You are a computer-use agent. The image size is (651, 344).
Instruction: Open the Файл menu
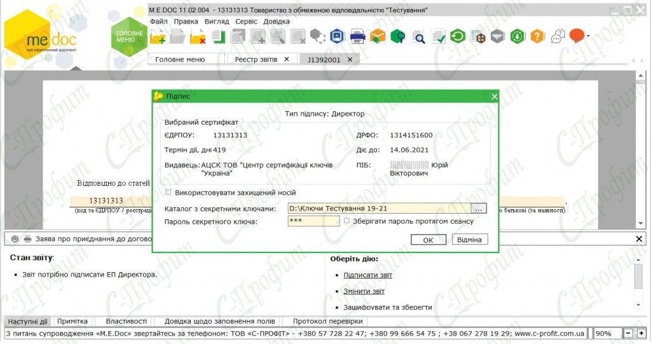[x=158, y=21]
